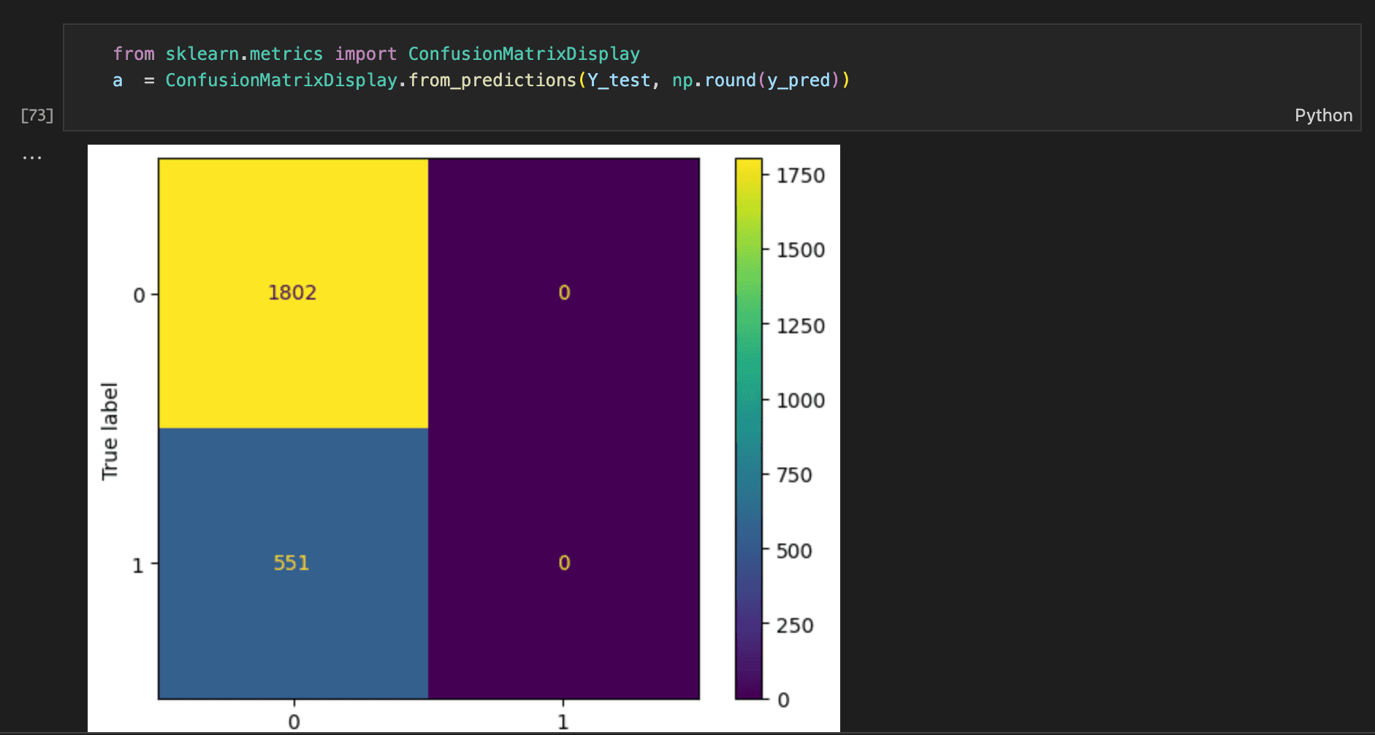This screenshot has height=735, width=1375.
Task: Click the 551 confusion matrix cell
Action: coord(293,563)
